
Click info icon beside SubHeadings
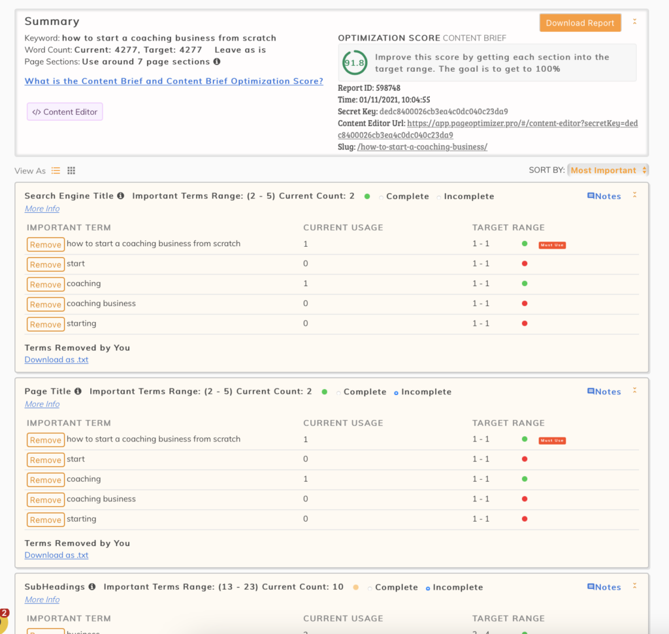[92, 587]
